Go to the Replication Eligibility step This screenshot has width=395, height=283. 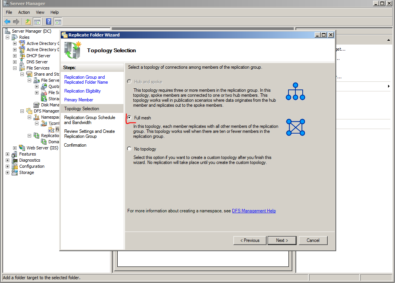(82, 91)
